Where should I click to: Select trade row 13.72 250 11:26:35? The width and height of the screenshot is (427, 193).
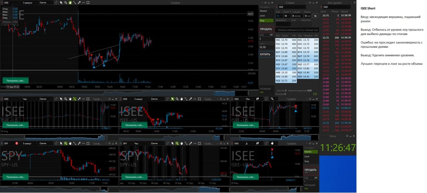click(x=337, y=38)
